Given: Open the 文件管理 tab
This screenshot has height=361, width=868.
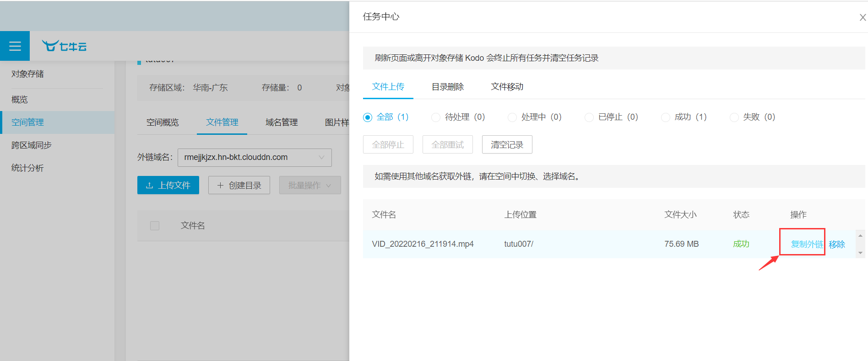Looking at the screenshot, I should point(222,122).
